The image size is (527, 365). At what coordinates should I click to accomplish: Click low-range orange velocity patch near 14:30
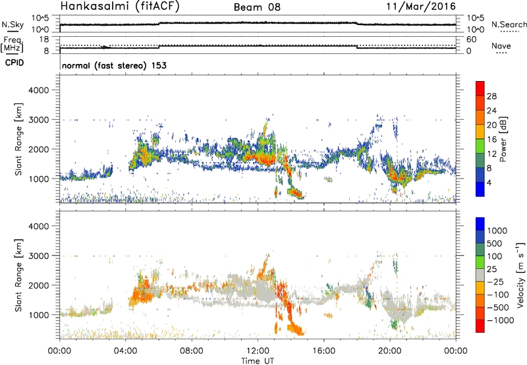pos(295,328)
